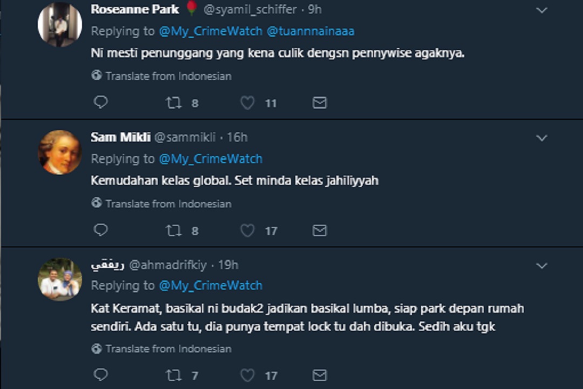This screenshot has width=583, height=389.
Task: Open Sam Mikli's profile picture
Action: [59, 152]
